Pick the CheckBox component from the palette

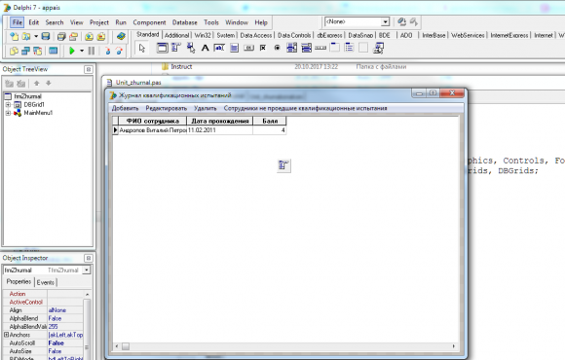(263, 48)
